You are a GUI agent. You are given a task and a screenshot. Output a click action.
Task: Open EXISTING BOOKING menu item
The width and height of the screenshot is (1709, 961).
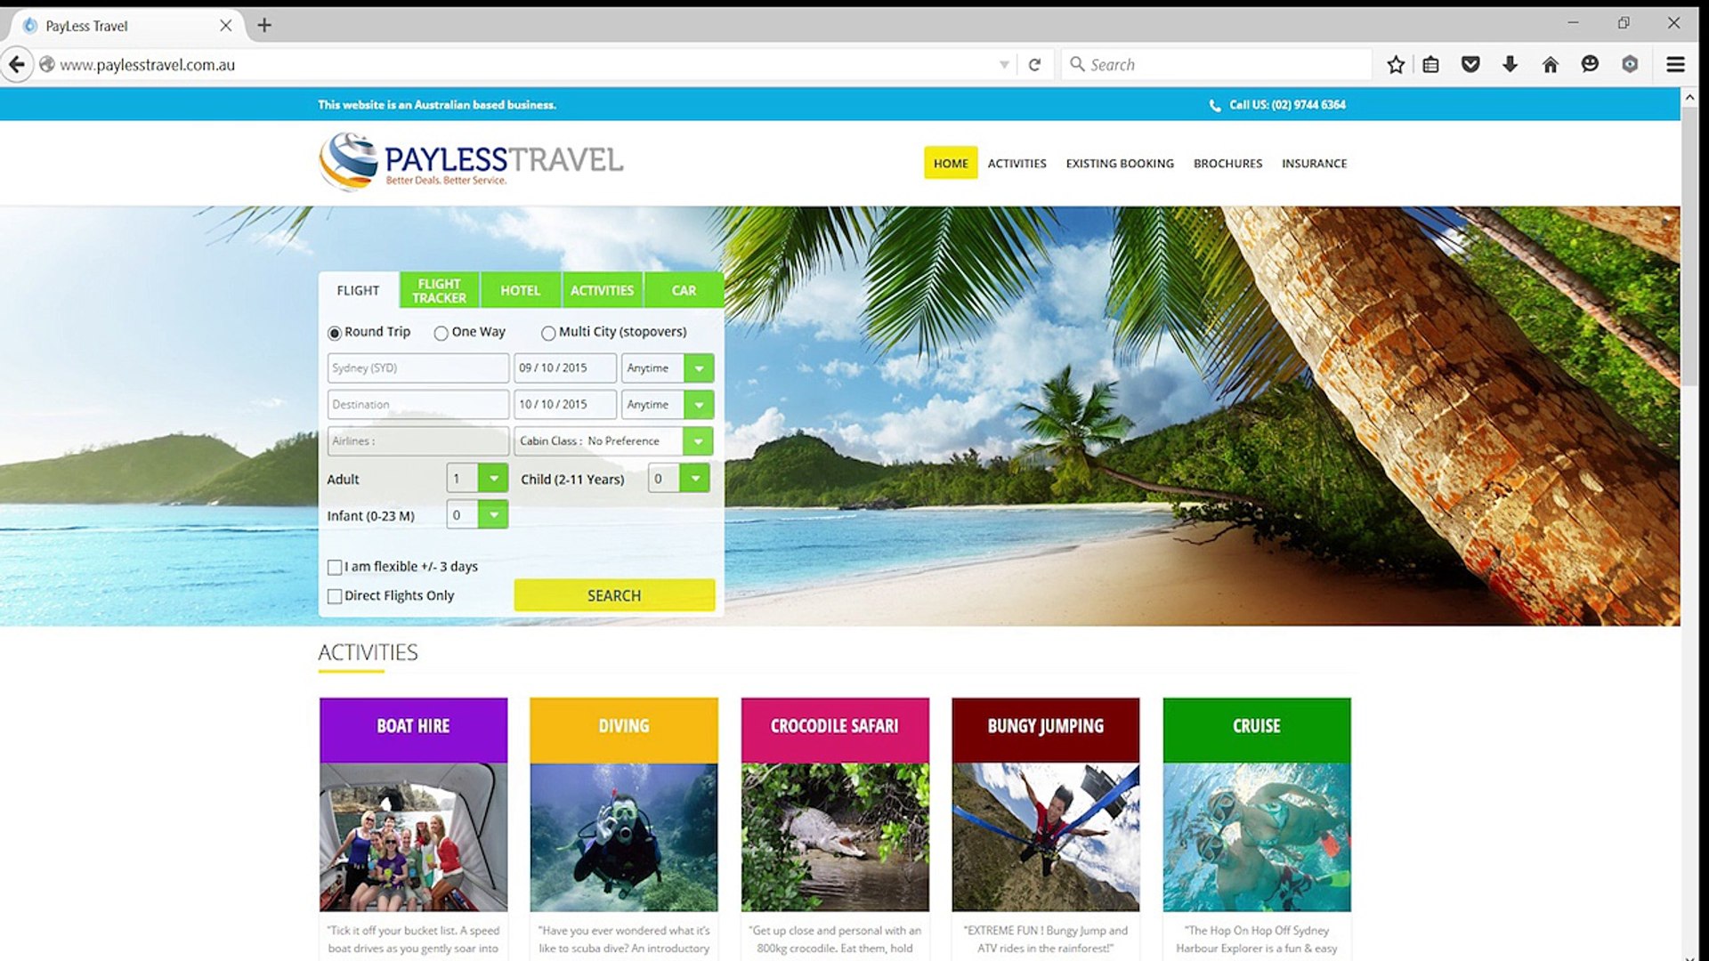[x=1120, y=163]
